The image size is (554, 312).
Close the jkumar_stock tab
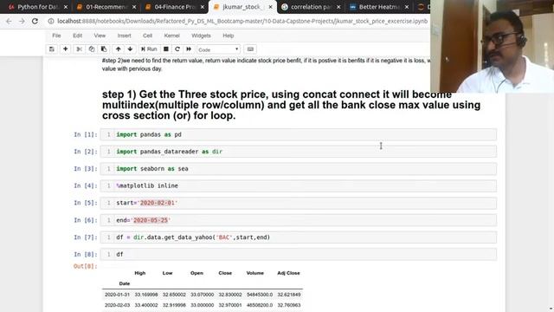pyautogui.click(x=271, y=7)
